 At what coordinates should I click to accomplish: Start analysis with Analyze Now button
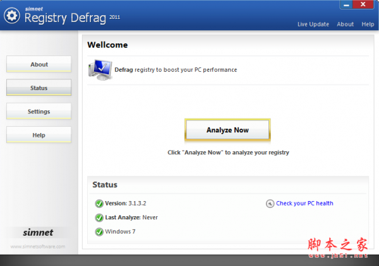click(x=227, y=130)
